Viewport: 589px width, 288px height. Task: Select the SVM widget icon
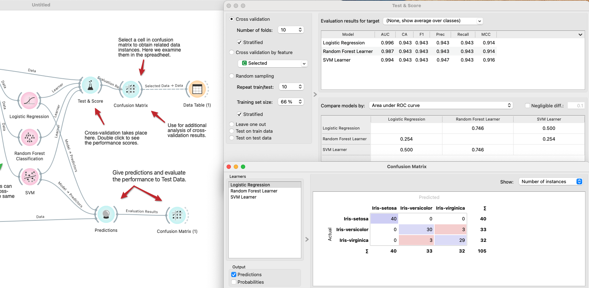(30, 177)
